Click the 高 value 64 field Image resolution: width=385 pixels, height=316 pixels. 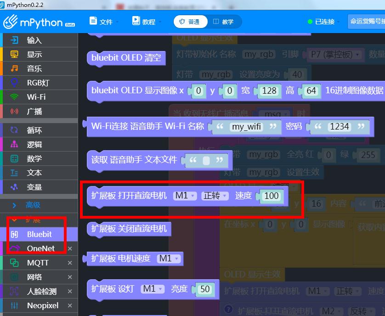tap(311, 91)
